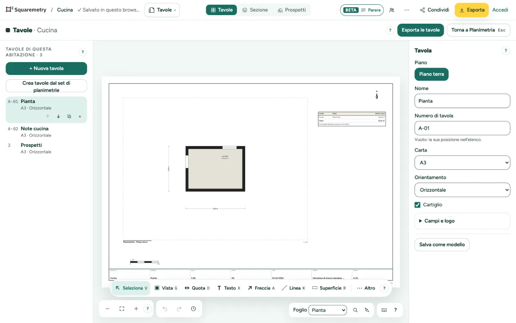Select the Vista viewport tool
Viewport: 516px width, 323px height.
tap(166, 288)
